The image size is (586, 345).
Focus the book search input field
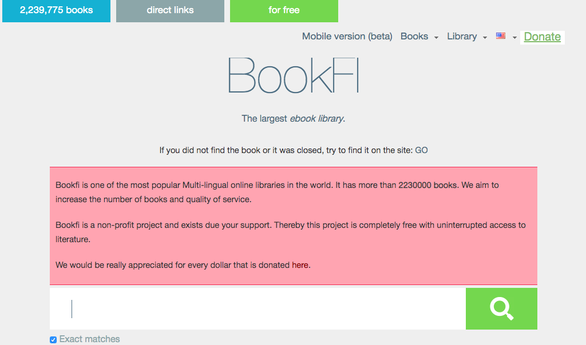[x=258, y=308]
